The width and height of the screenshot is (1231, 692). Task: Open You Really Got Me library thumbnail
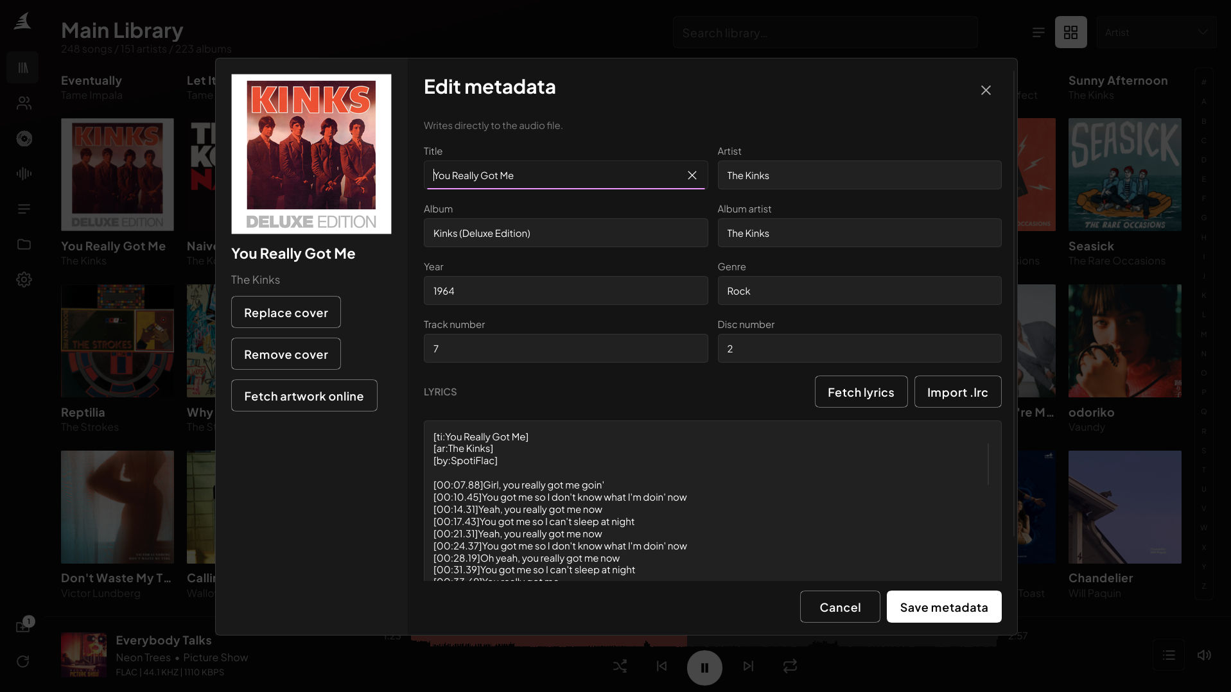(x=117, y=175)
